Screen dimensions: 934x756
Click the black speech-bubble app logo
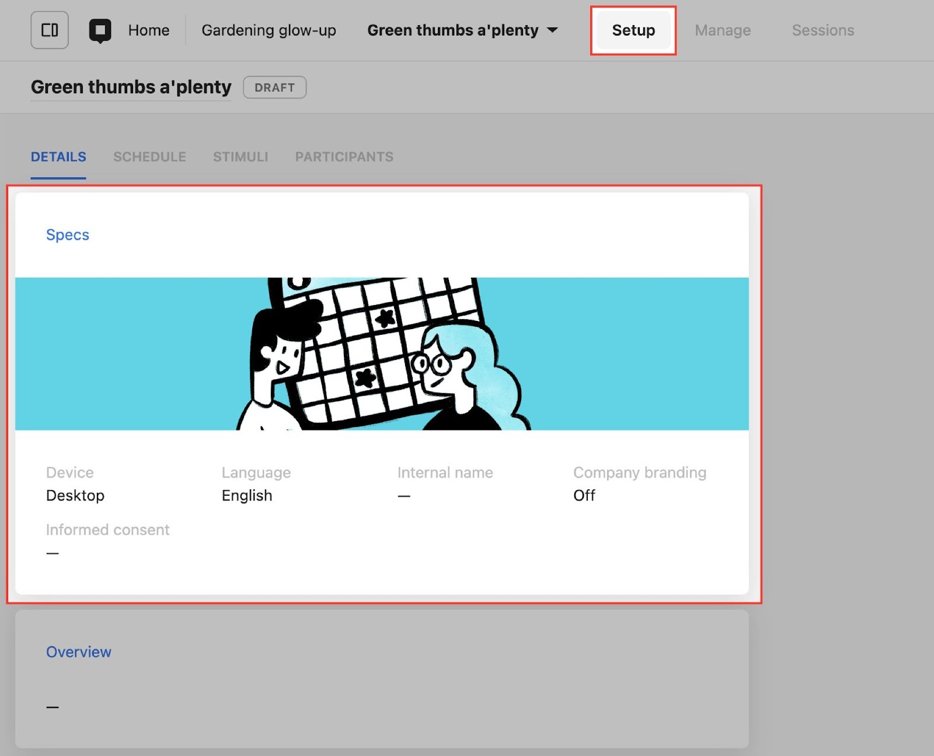click(x=100, y=30)
